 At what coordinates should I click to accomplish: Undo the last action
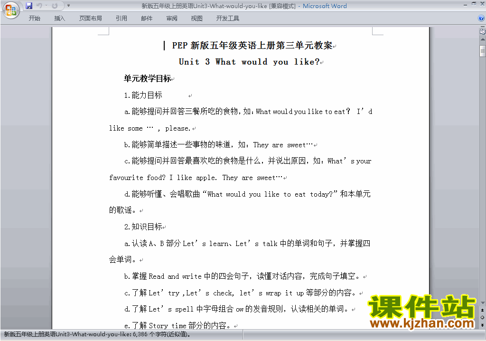coord(39,6)
